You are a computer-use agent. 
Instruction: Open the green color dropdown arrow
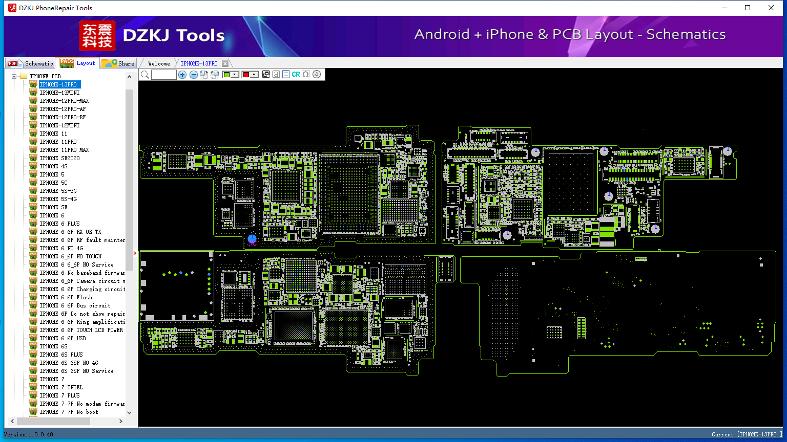coord(235,75)
